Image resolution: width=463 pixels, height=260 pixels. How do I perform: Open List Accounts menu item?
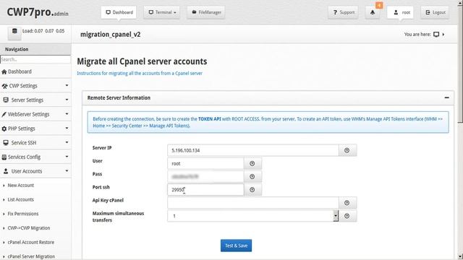point(21,199)
